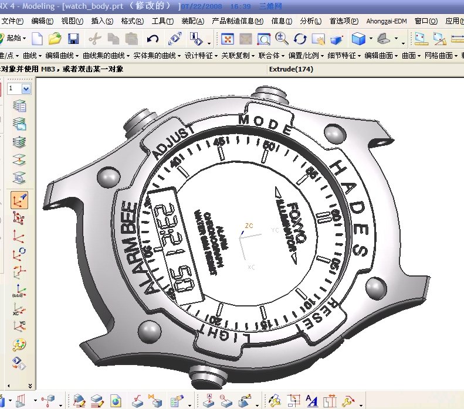The width and height of the screenshot is (464, 409).
Task: Fit the view to the window
Action: 227,39
